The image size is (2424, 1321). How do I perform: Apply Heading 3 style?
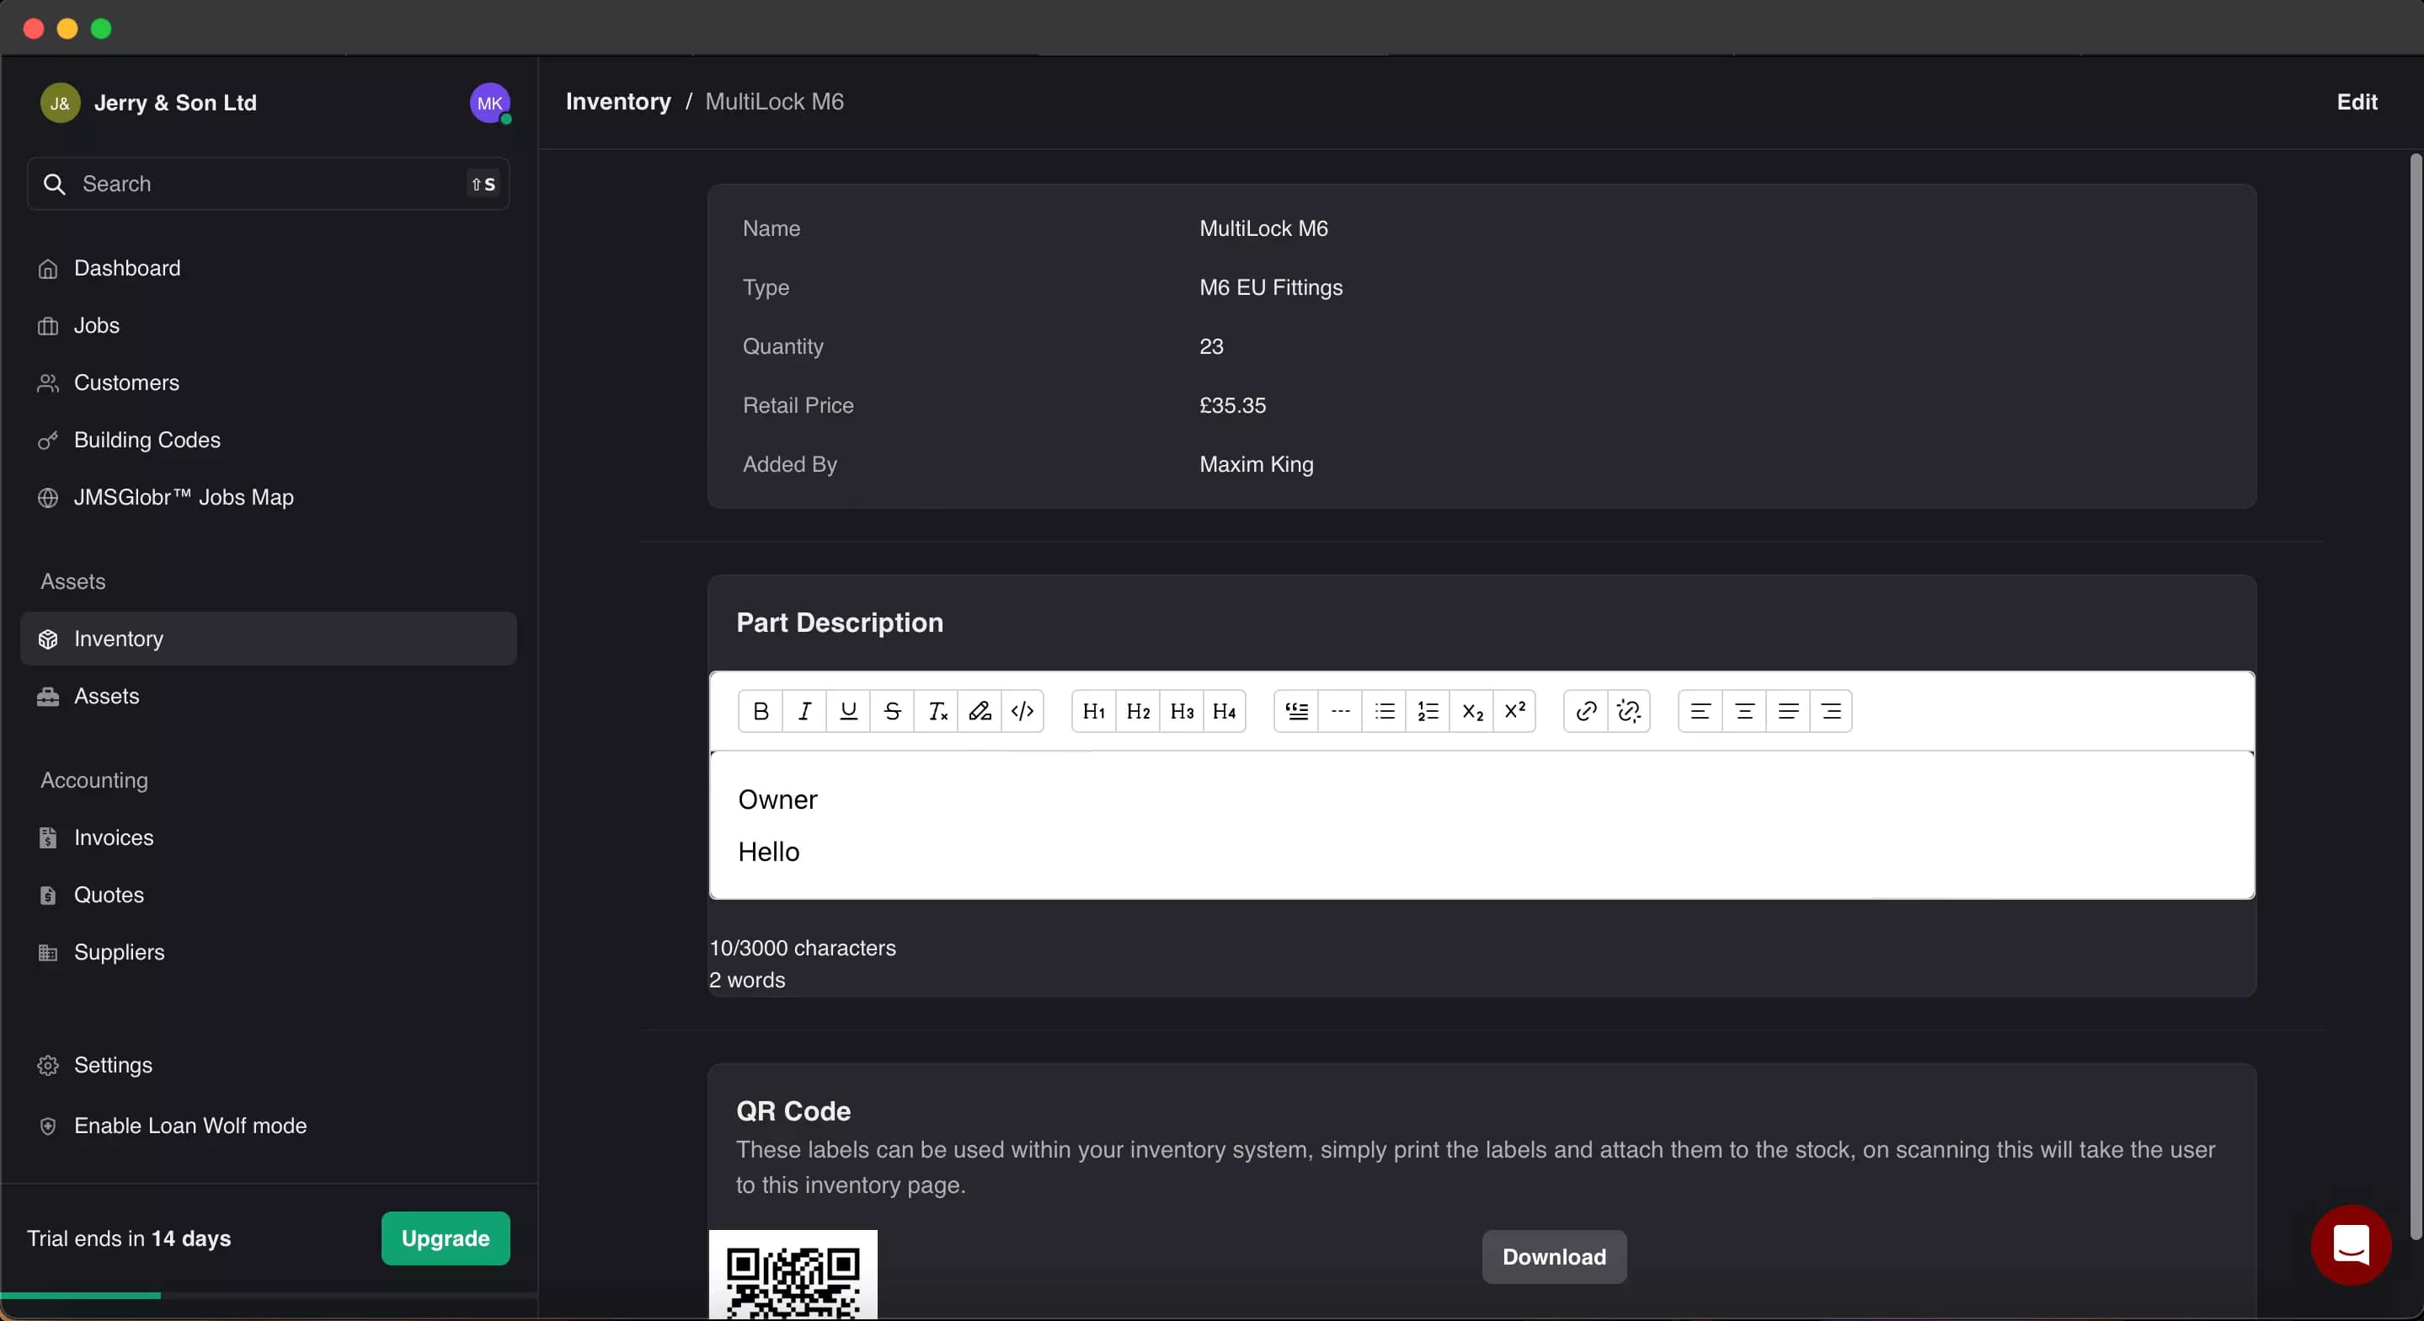[1182, 711]
